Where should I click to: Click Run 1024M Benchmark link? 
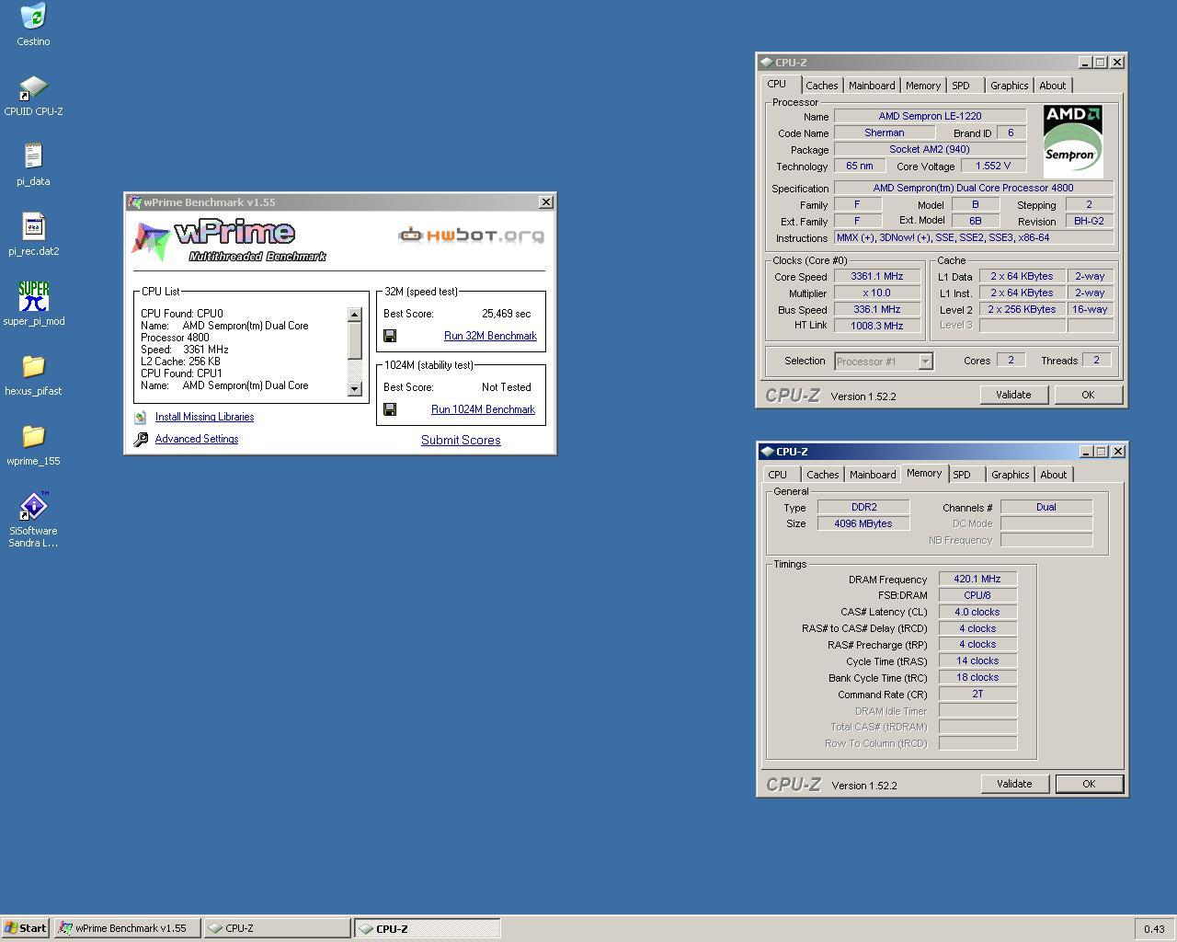483,409
